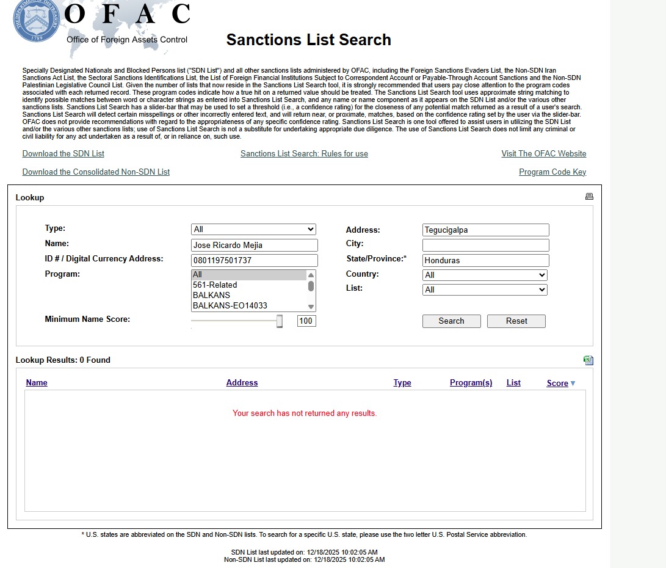Click the OFAC Treasury seal logo
666x568 pixels.
[x=35, y=21]
